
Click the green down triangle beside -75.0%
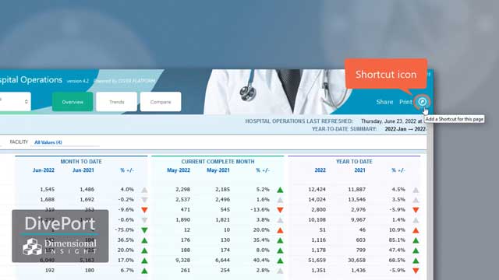[144, 230]
